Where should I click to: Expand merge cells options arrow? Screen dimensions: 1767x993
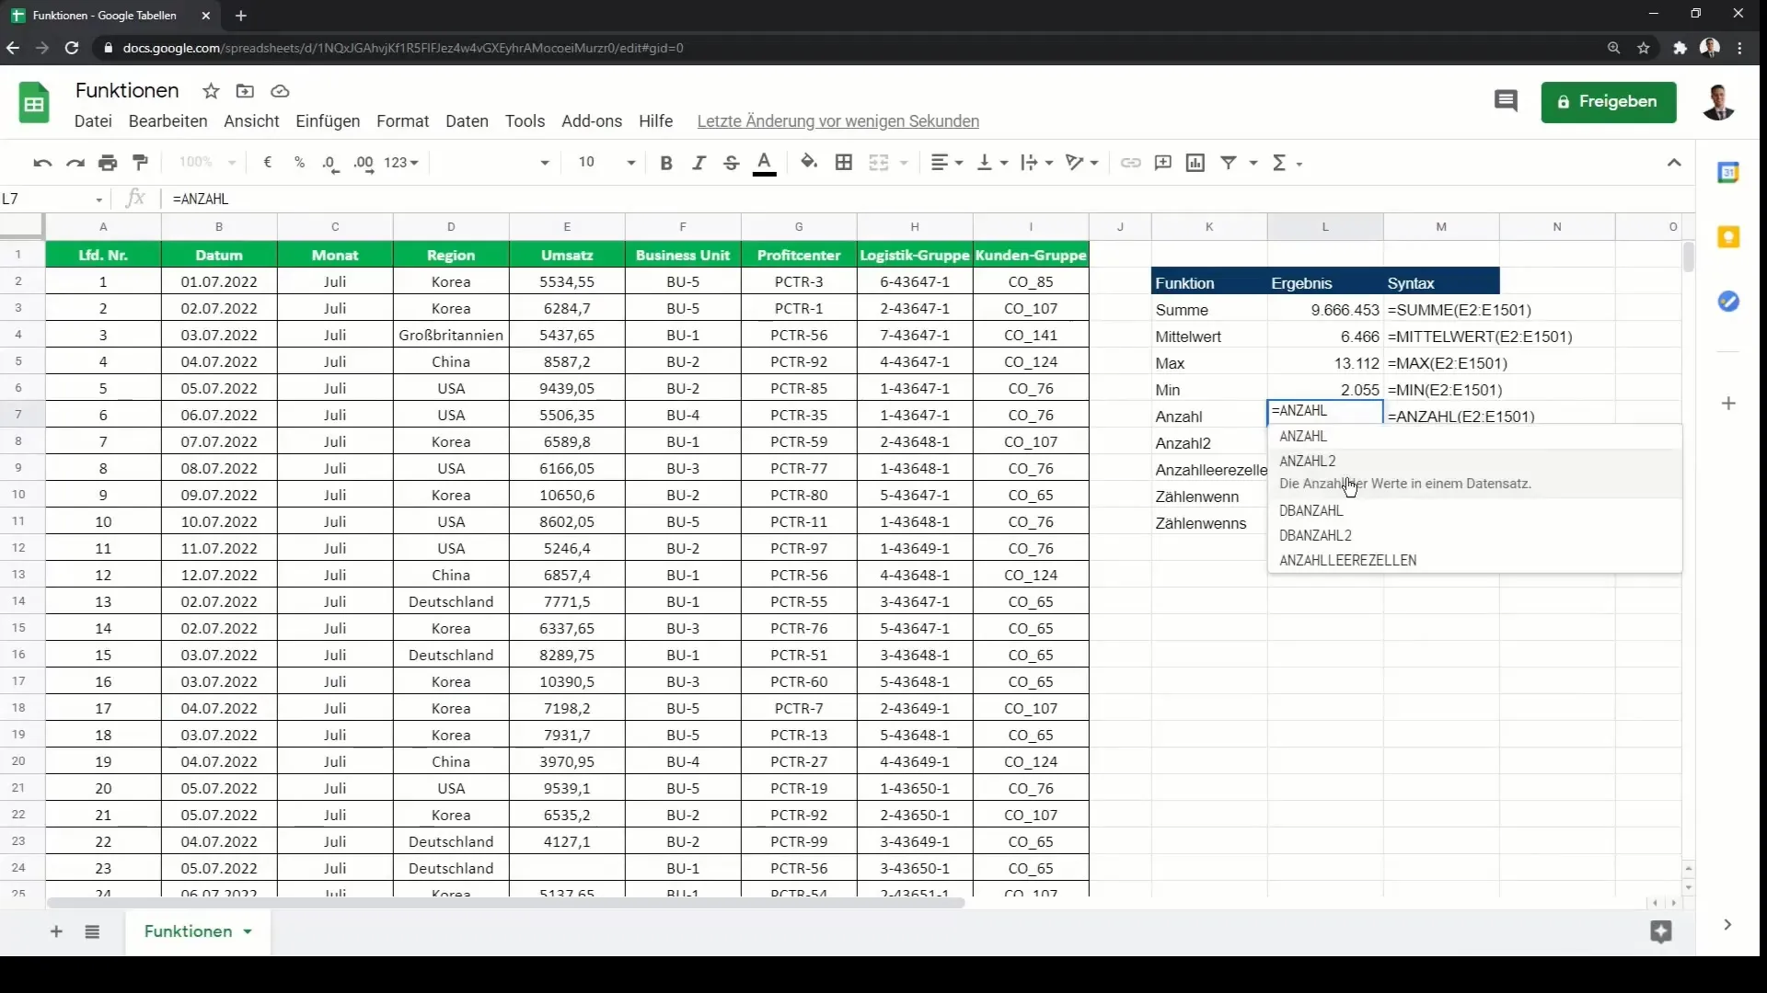[x=904, y=163]
